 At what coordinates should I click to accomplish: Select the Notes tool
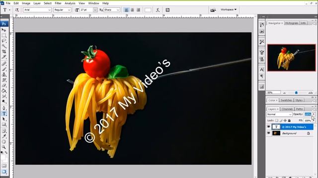4,131
